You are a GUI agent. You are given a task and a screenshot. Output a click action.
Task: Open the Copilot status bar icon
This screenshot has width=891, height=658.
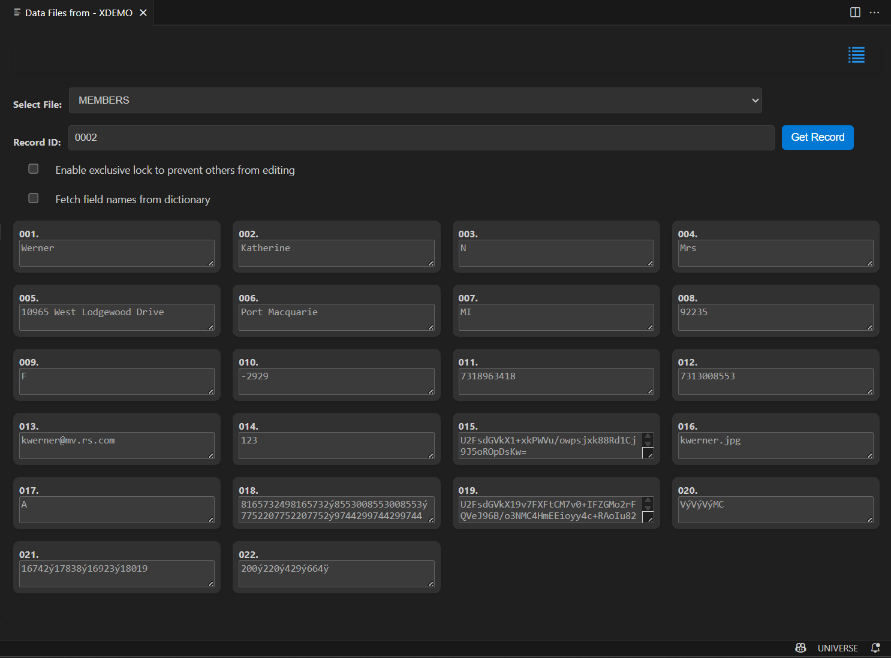800,648
